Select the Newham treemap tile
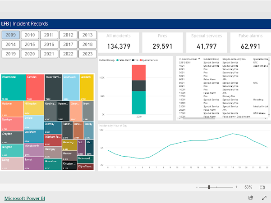Viewport: 271px width, 203px height. tap(12, 124)
